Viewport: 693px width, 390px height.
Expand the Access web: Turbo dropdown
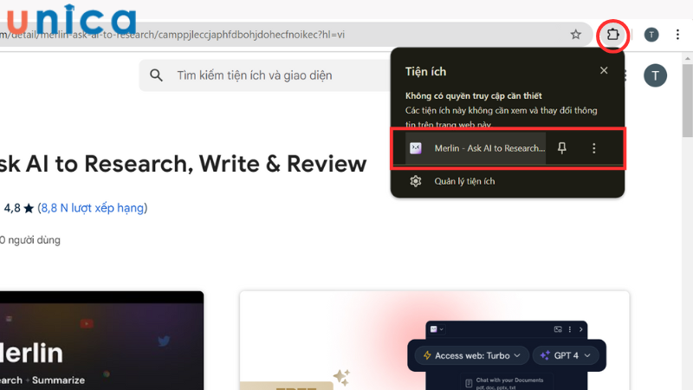(x=471, y=355)
